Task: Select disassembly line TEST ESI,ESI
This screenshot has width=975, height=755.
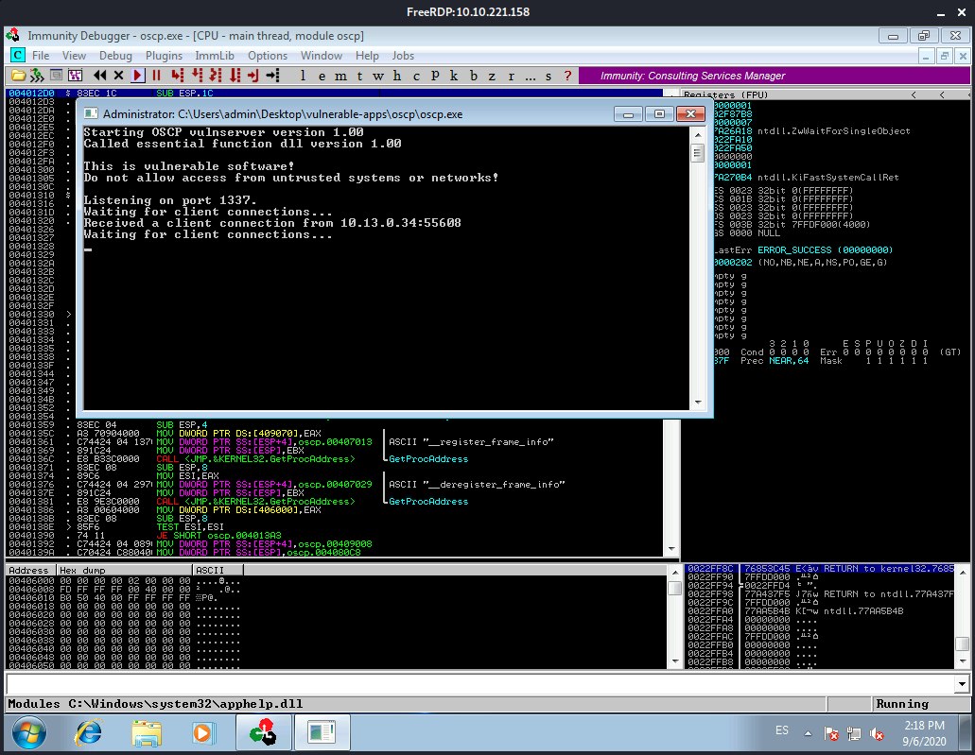Action: pos(336,526)
